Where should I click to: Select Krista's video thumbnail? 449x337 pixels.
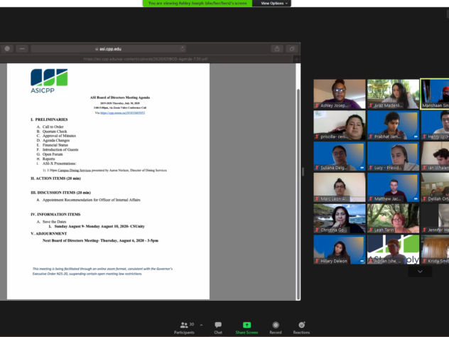(x=435, y=250)
